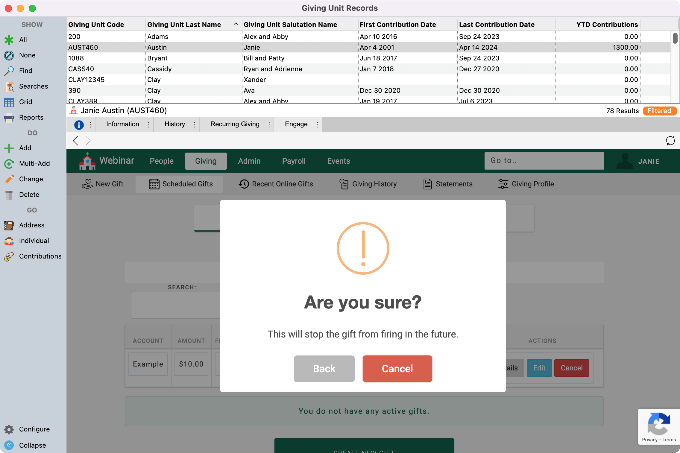680x453 pixels.
Task: Sort by Giving Unit Last Name column
Action: click(x=184, y=25)
